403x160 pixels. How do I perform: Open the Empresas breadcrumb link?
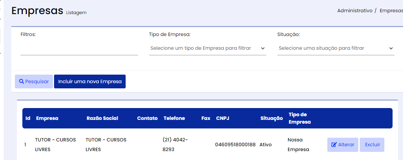tap(391, 10)
